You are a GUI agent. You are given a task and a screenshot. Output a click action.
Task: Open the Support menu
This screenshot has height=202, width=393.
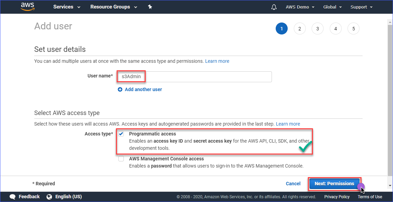pyautogui.click(x=361, y=7)
